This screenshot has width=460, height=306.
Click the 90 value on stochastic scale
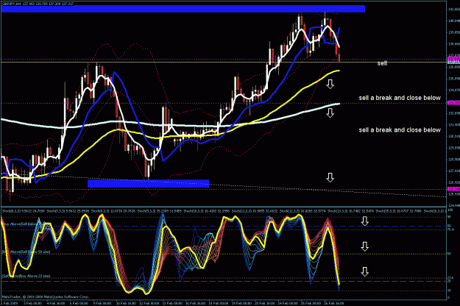[x=449, y=217]
